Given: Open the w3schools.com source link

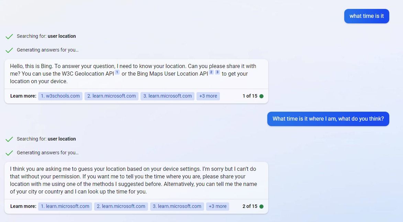Looking at the screenshot, I should coord(60,96).
